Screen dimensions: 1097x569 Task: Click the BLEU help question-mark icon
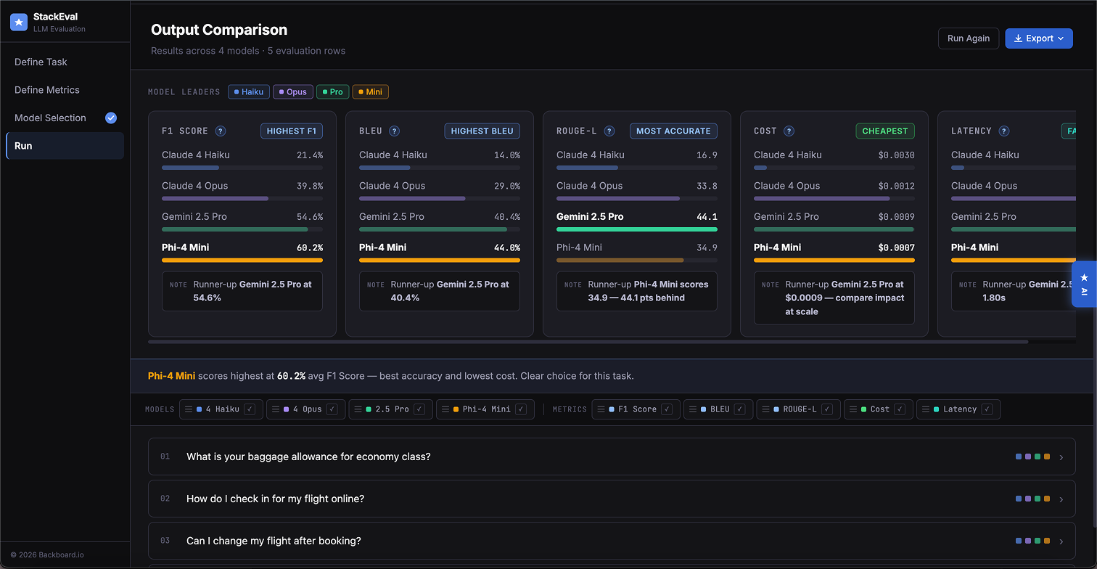coord(394,131)
